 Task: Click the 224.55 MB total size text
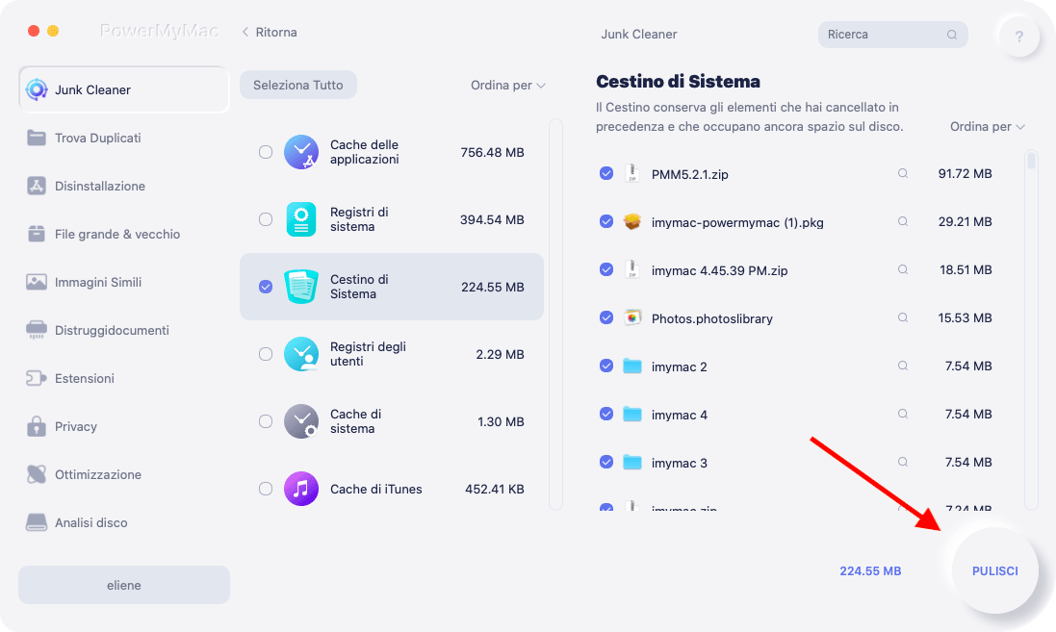click(x=870, y=570)
